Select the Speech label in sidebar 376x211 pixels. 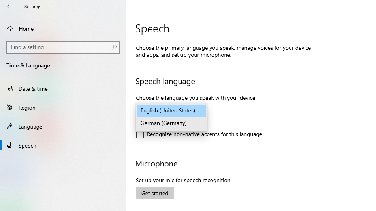(x=27, y=146)
